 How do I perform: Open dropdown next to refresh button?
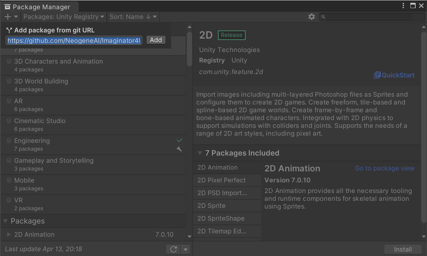pyautogui.click(x=186, y=249)
